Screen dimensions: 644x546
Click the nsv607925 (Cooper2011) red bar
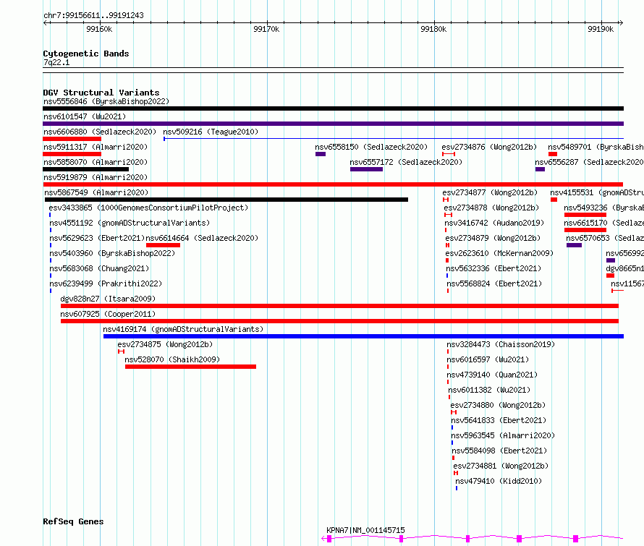click(339, 321)
